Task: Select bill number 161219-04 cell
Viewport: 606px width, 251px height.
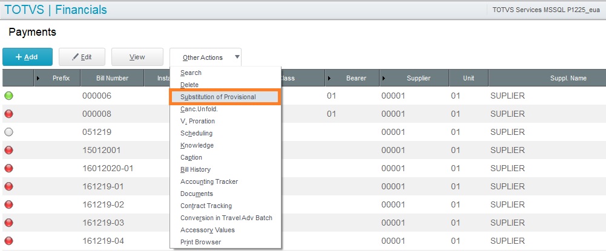Action: click(x=103, y=241)
